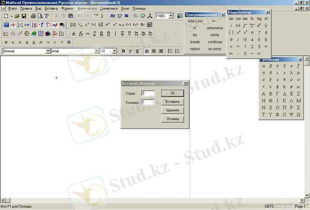
Task: Toggle Italic formatting
Action: pyautogui.click(x=130, y=51)
